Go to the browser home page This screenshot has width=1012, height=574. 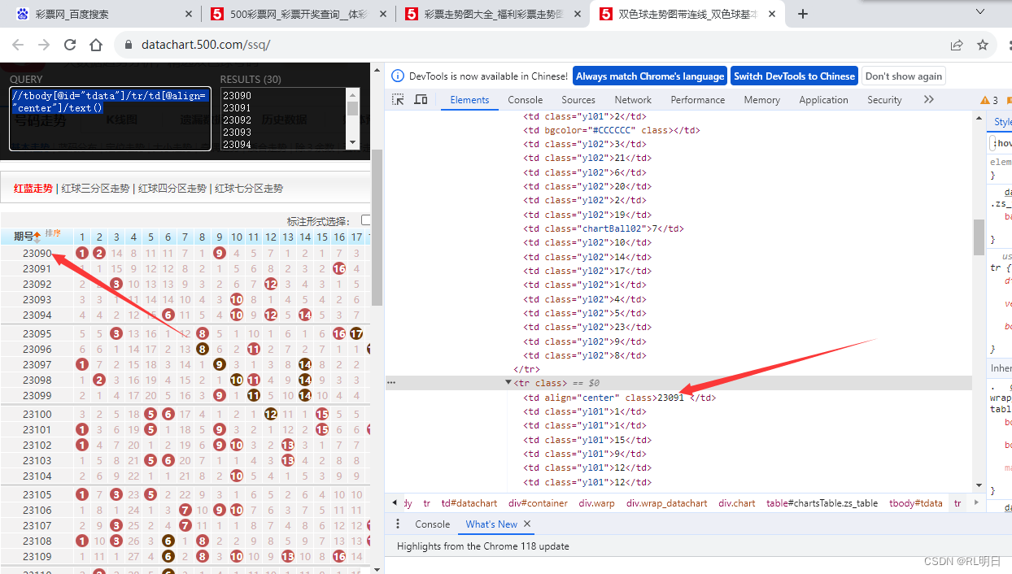click(x=96, y=45)
